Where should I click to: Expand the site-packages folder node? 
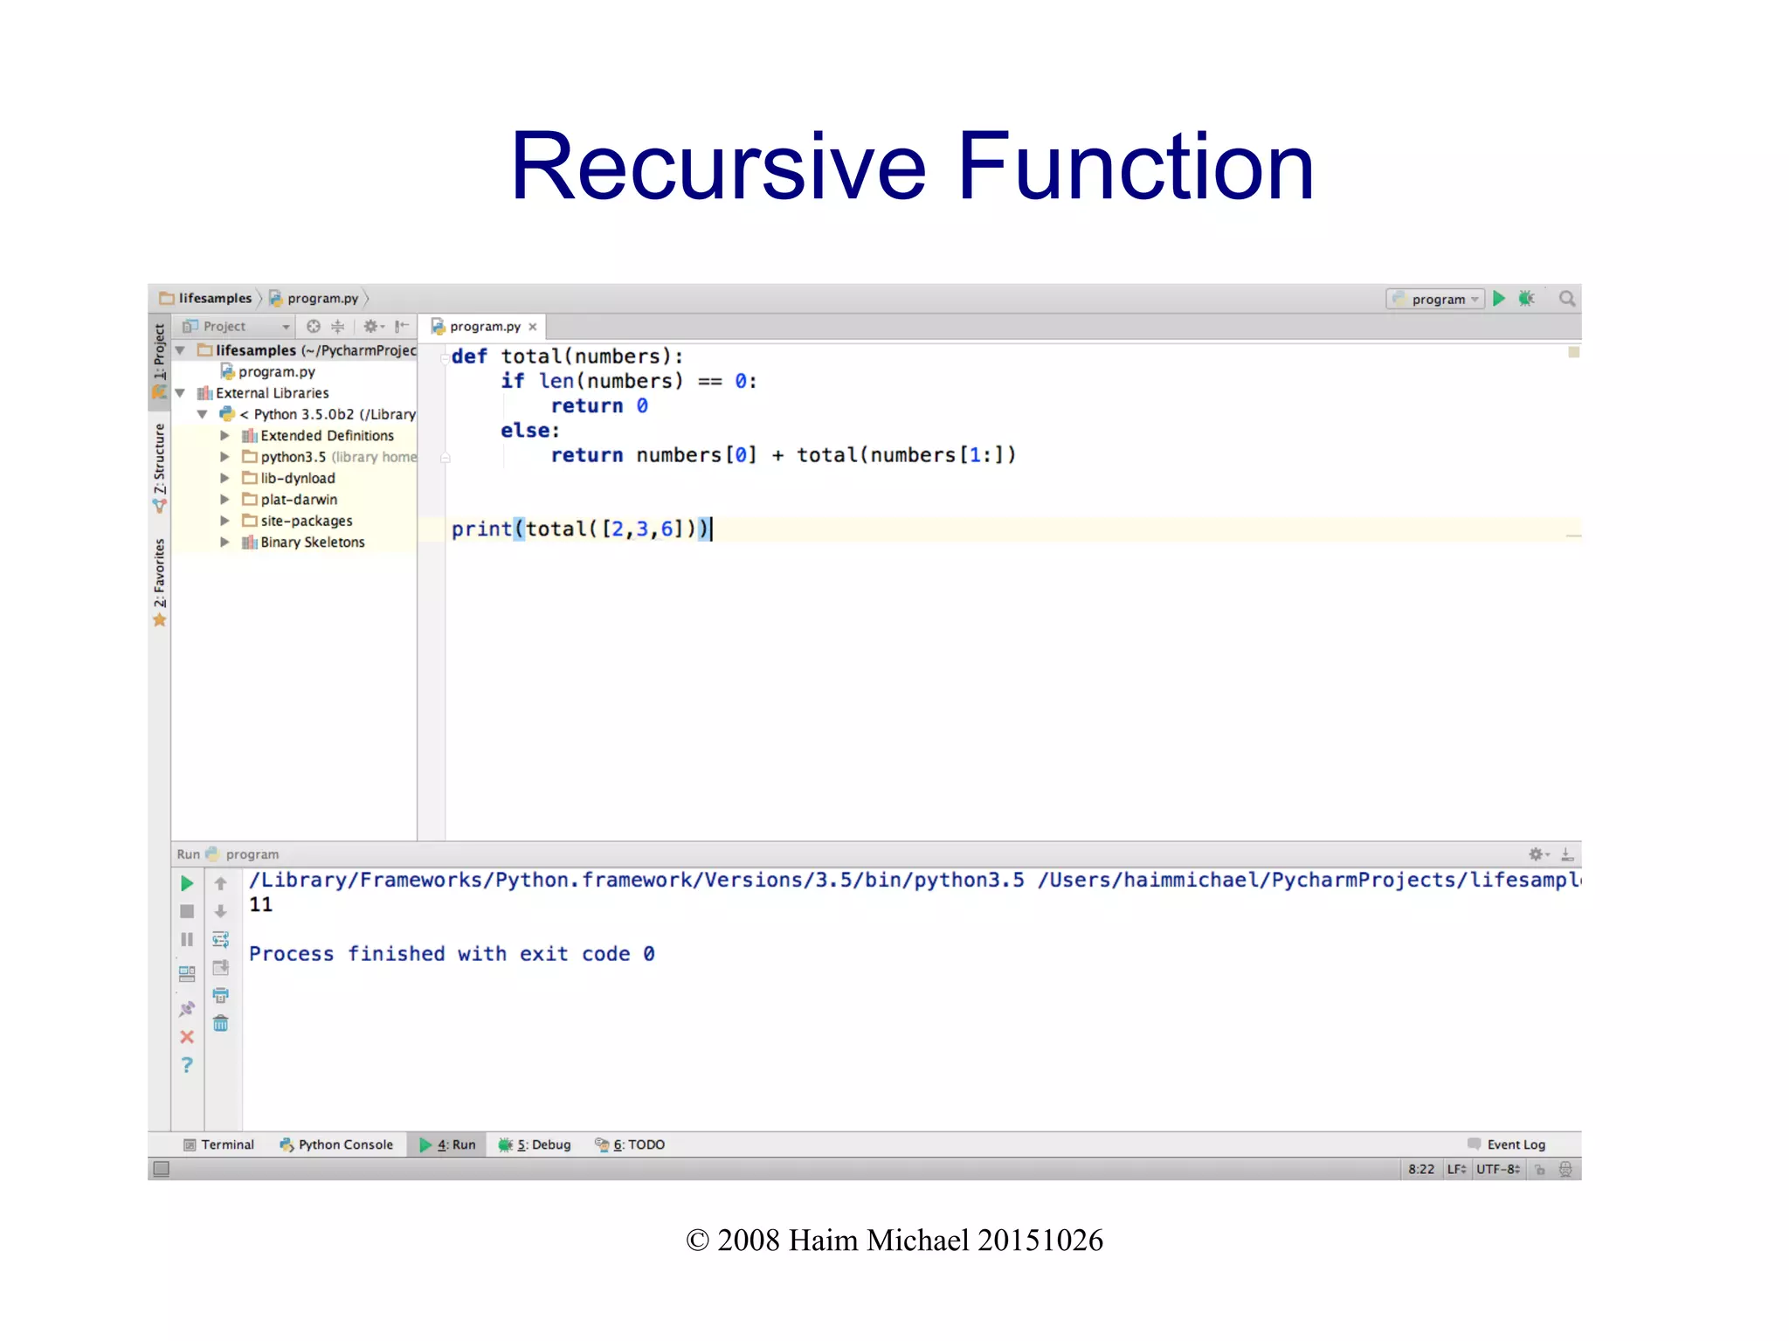click(x=224, y=521)
